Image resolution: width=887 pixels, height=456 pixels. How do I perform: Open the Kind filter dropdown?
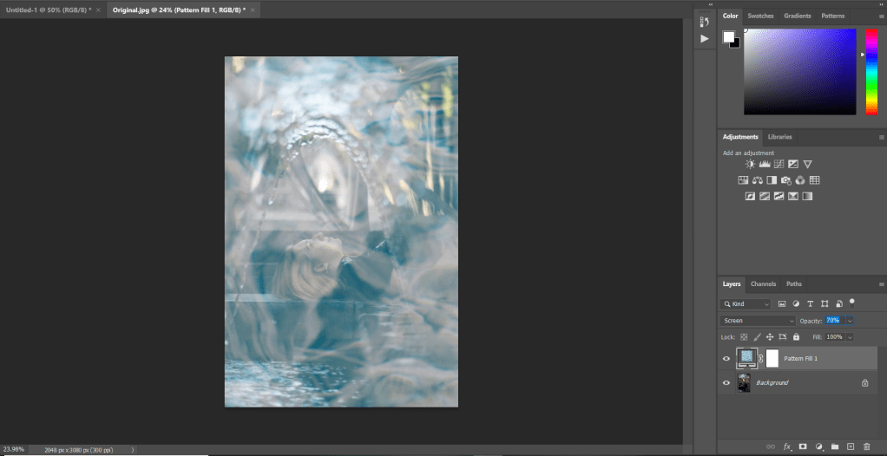(x=746, y=304)
